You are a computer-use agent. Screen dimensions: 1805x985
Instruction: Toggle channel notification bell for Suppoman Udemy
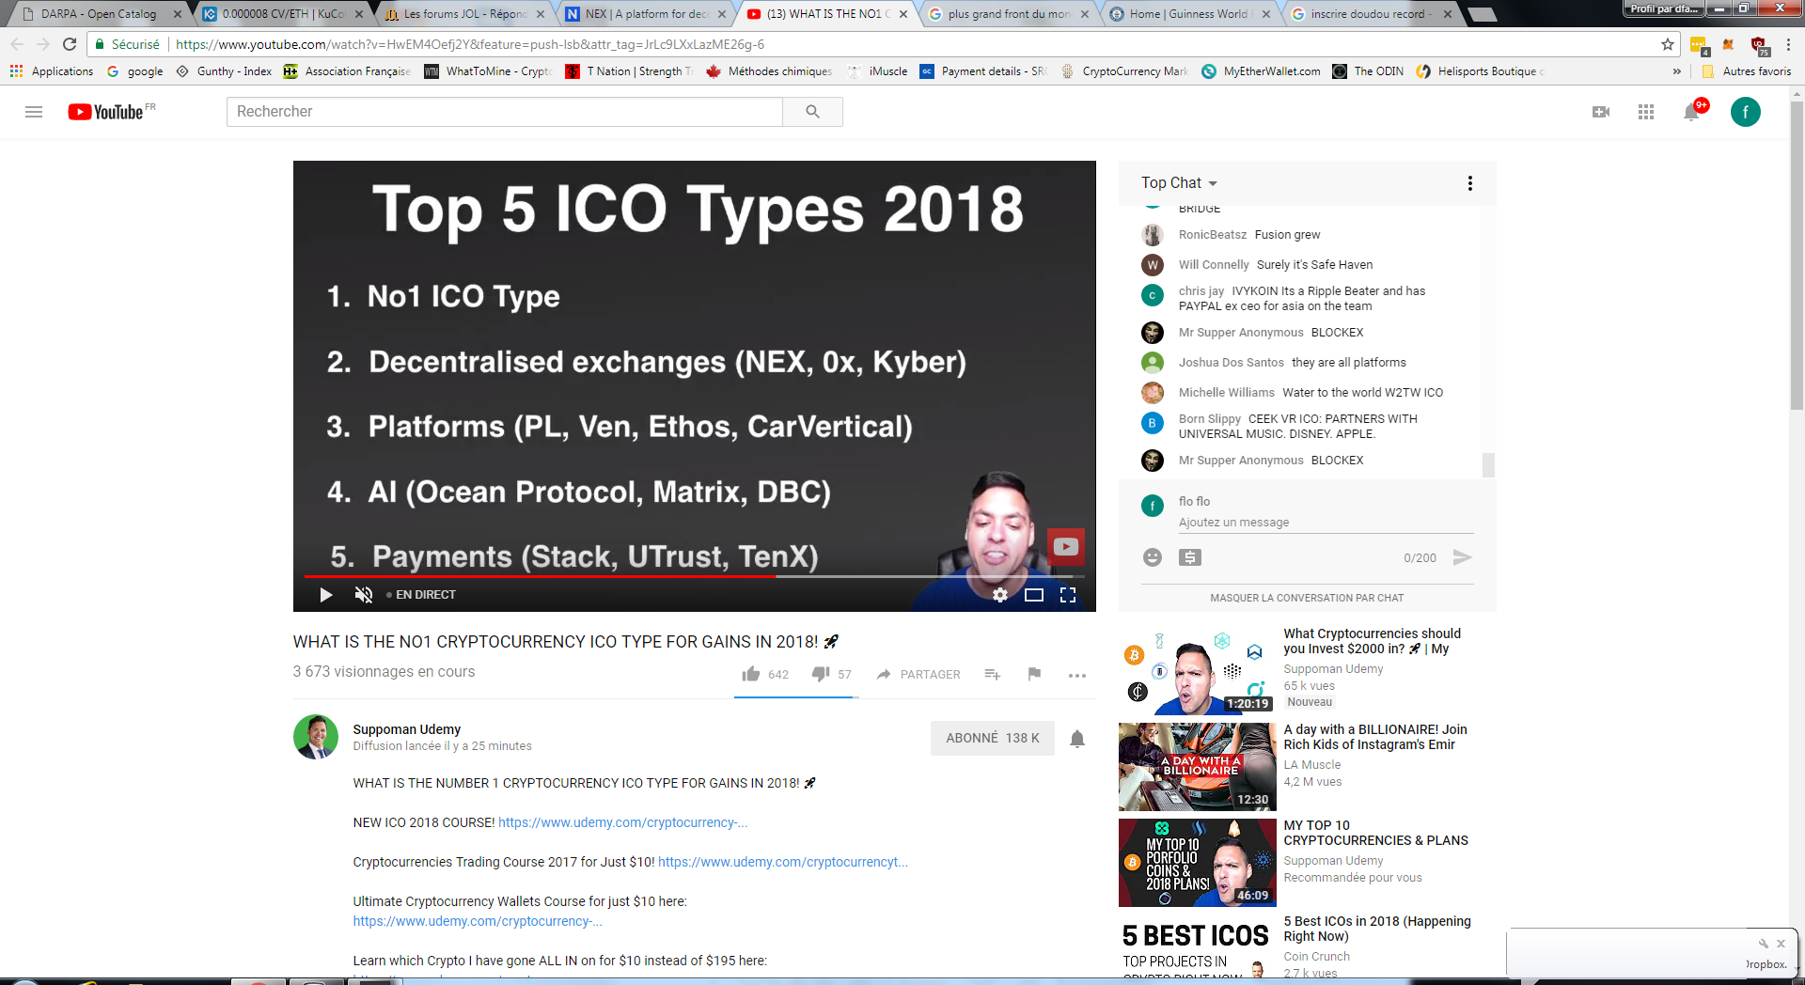(1077, 739)
